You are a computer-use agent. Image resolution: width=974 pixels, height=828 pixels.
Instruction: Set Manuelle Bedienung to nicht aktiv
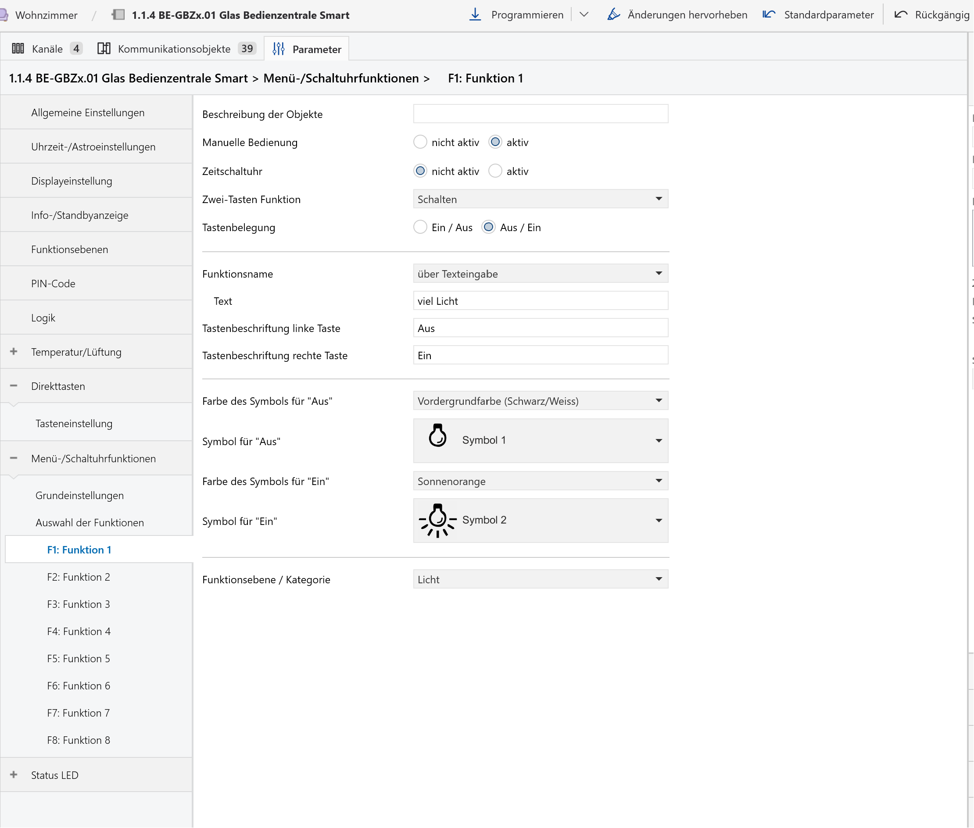[x=420, y=142]
